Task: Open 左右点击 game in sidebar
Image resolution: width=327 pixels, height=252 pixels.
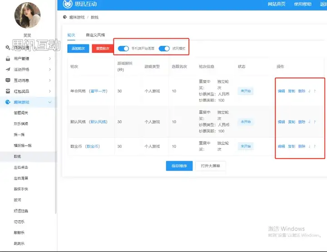Action: pyautogui.click(x=21, y=167)
